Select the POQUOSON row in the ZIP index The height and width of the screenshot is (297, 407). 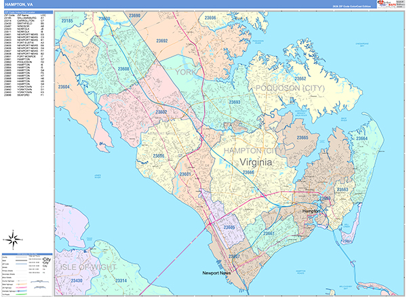[x=24, y=62]
